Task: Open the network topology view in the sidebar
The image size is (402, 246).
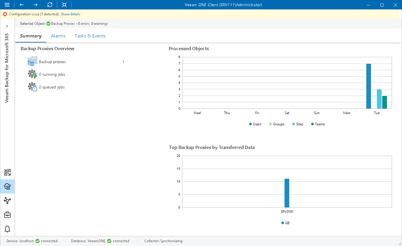Action: 7,201
